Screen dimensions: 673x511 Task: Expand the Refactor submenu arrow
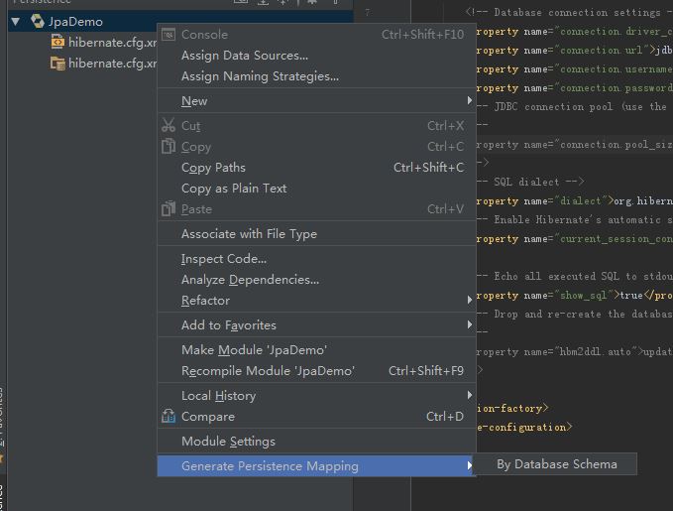[469, 301]
